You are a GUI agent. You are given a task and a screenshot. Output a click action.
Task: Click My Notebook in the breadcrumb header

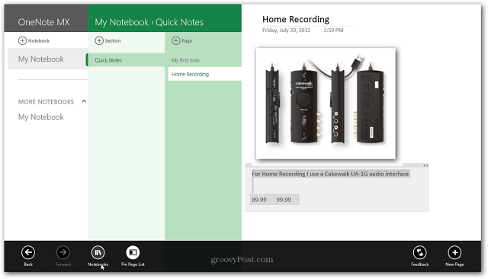pyautogui.click(x=122, y=22)
